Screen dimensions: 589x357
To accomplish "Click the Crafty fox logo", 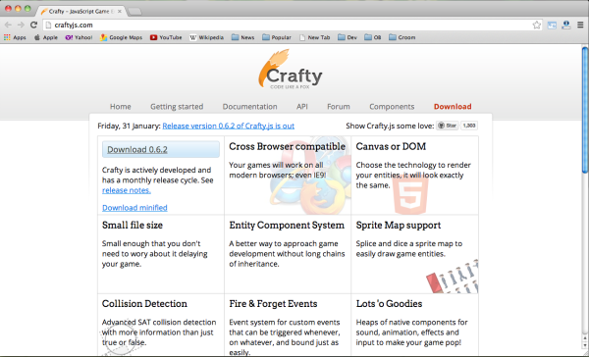I will point(291,70).
